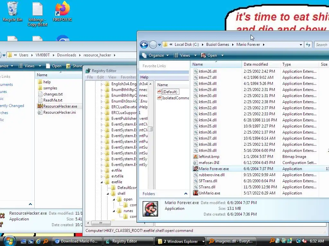The image size is (329, 246).
Task: Switch to the Registry Editor taskbar button
Action: coord(129,241)
